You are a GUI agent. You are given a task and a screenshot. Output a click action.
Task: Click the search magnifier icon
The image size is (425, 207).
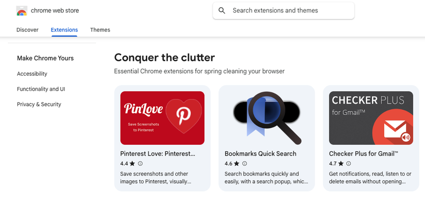222,11
